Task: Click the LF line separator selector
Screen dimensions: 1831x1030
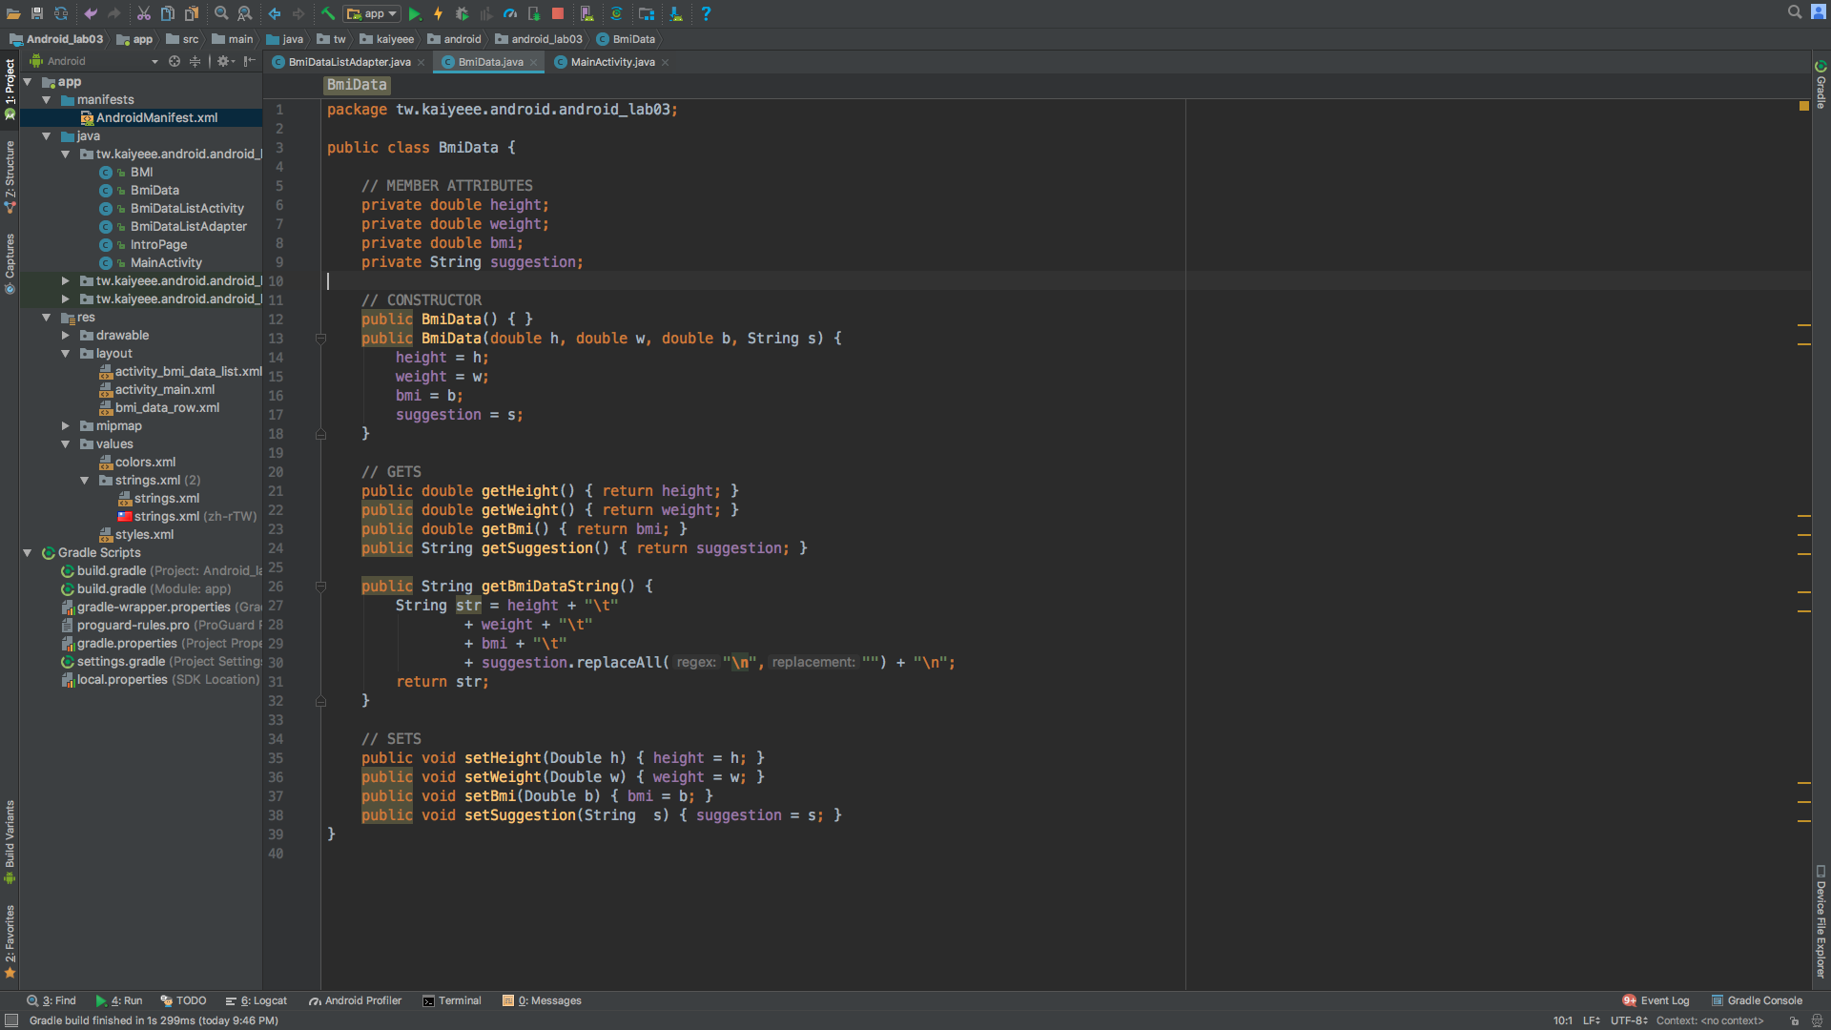Action: [x=1592, y=1020]
